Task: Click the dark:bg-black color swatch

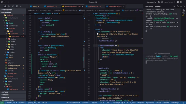Action: [110, 34]
